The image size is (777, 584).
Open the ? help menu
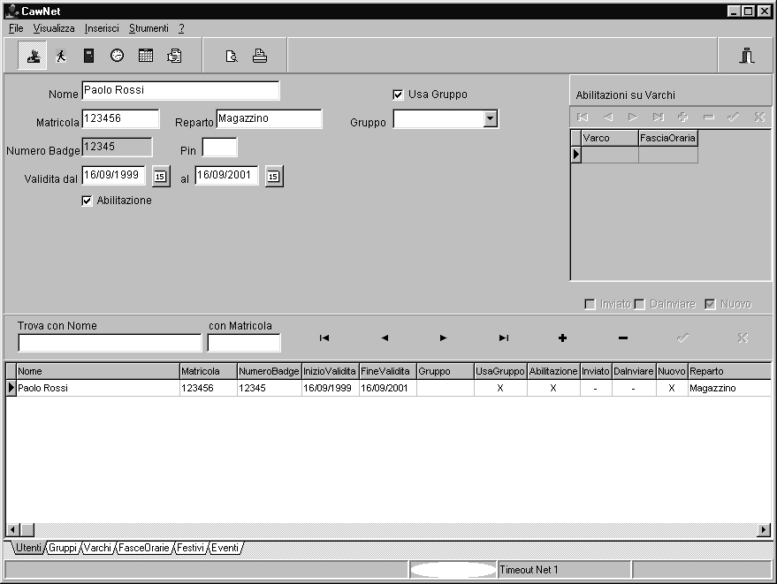[181, 28]
